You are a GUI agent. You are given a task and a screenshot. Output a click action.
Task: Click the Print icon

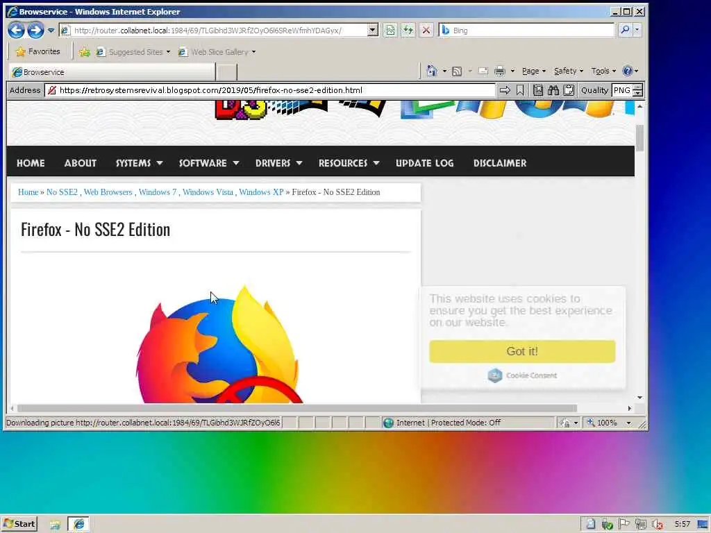pos(500,71)
